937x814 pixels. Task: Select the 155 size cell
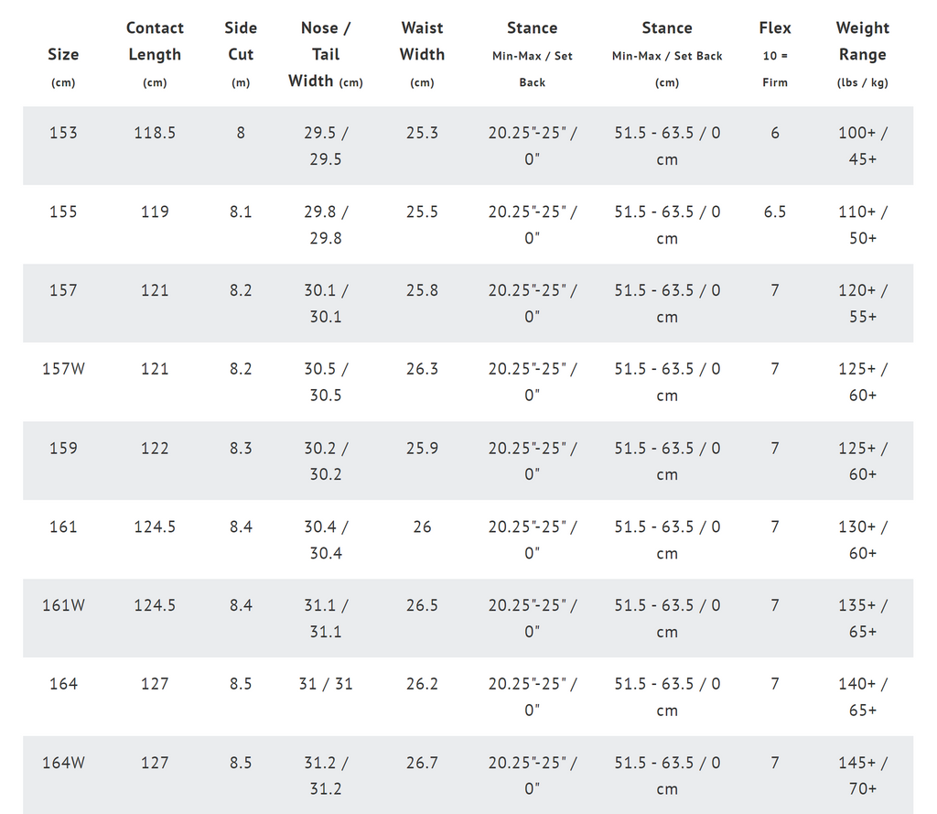pyautogui.click(x=63, y=212)
